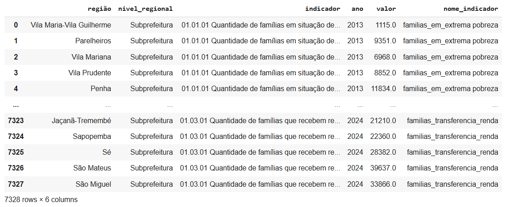Image resolution: width=515 pixels, height=207 pixels.
Task: Click row index 0 label
Action: point(16,25)
